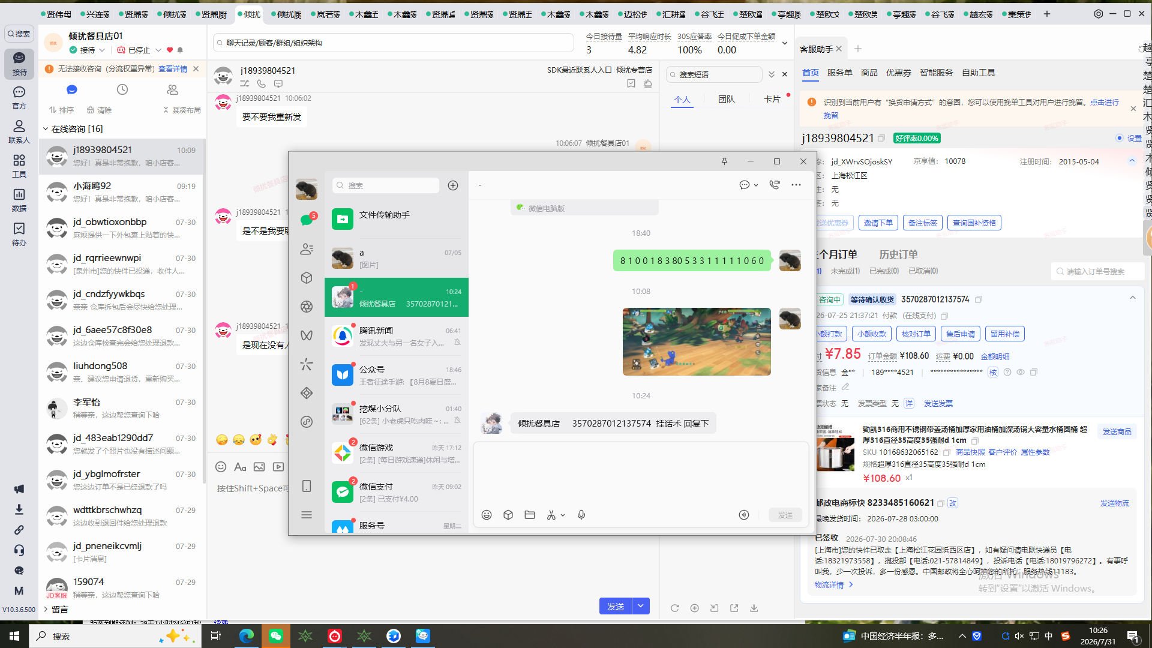Take a screenshot with WeChat scissors tool
The height and width of the screenshot is (648, 1152).
(x=551, y=515)
